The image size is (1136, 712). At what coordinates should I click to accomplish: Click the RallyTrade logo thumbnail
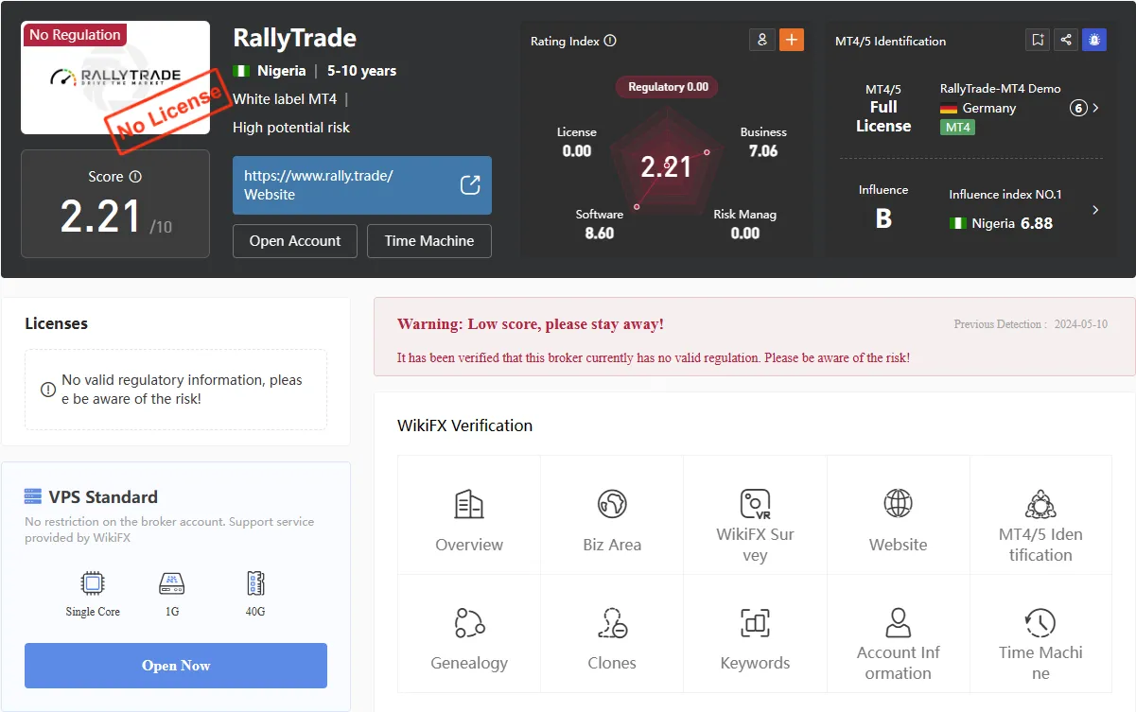[115, 78]
